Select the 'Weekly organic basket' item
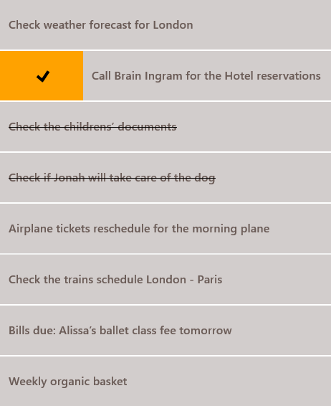 (165, 382)
